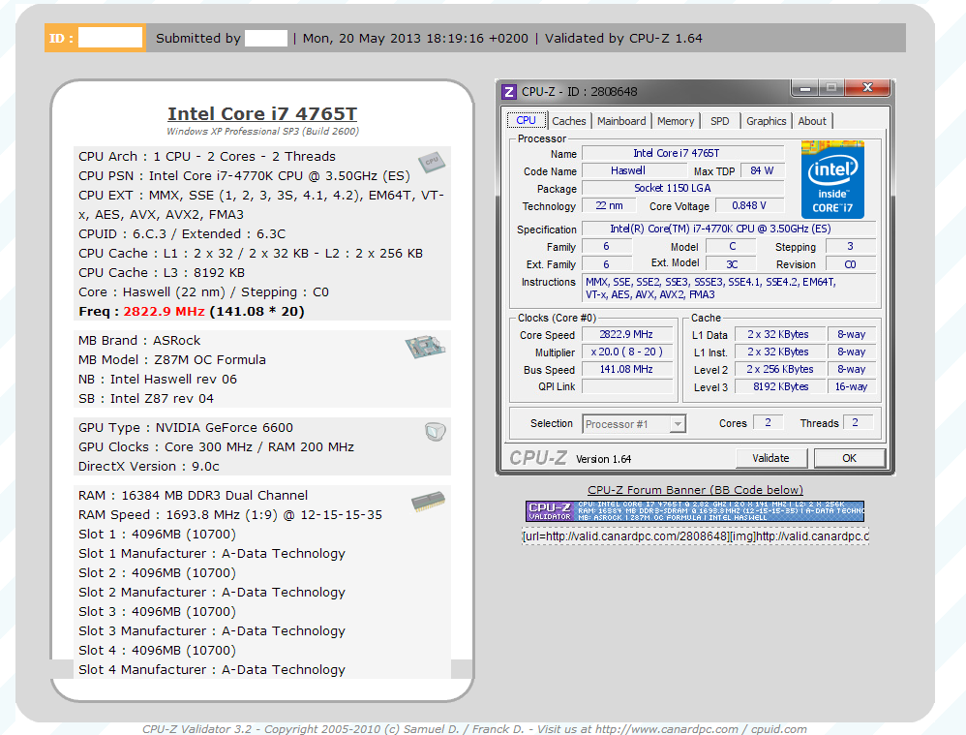The height and width of the screenshot is (735, 966).
Task: Switch to the About tab
Action: (x=812, y=120)
